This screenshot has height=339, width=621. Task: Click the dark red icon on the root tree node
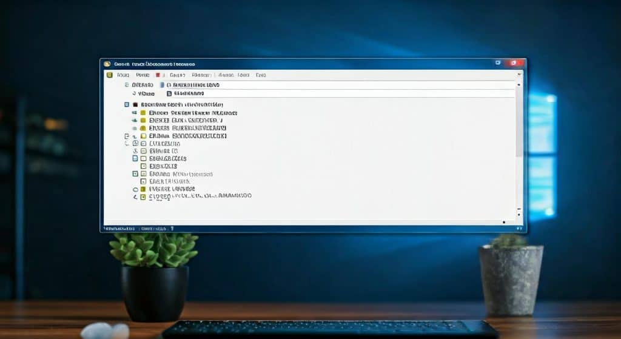tap(135, 105)
